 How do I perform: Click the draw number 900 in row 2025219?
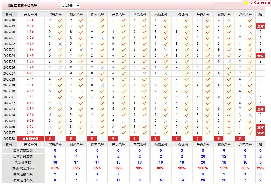[x=30, y=26]
